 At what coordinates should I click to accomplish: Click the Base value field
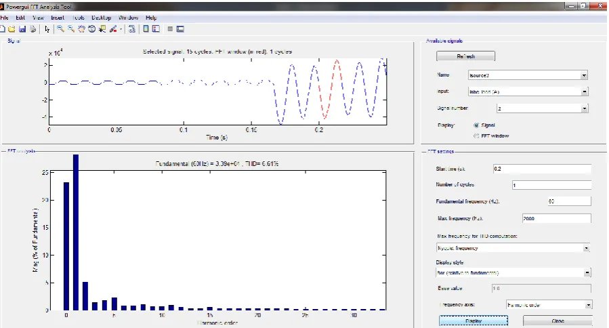tap(541, 289)
